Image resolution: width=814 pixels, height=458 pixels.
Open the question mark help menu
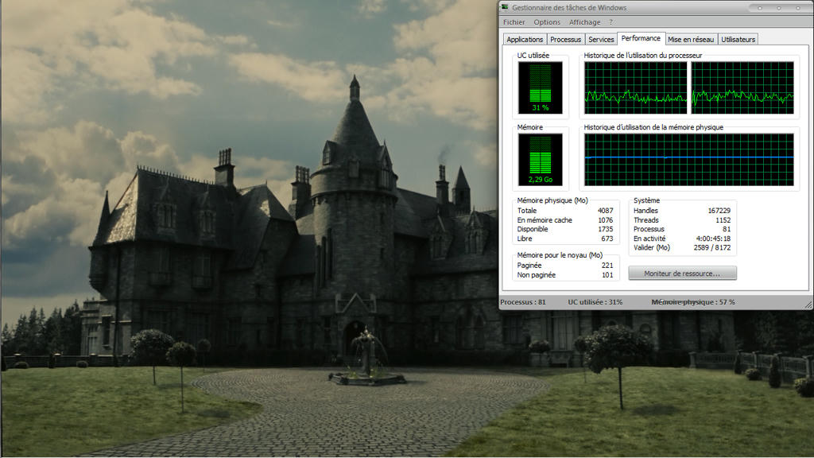click(611, 22)
